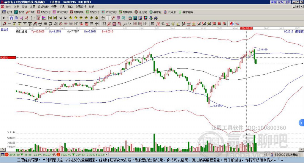
Task: Step chart left with black arrow
Action: (61, 18)
